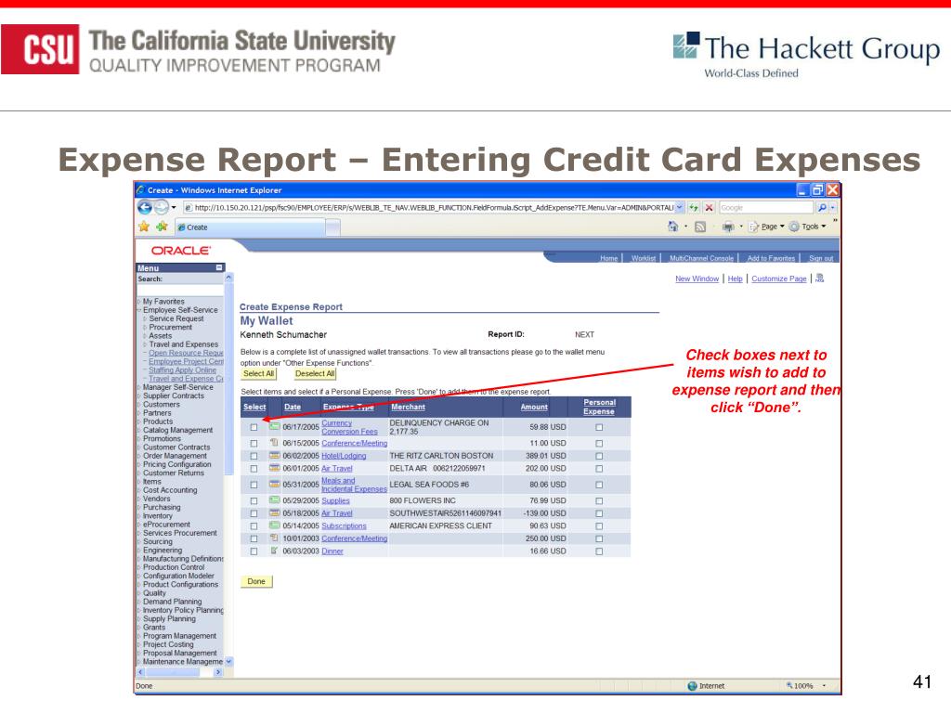The image size is (951, 713).
Task: Select the 800 FLOWERS INC transaction checkbox
Action: tap(254, 501)
